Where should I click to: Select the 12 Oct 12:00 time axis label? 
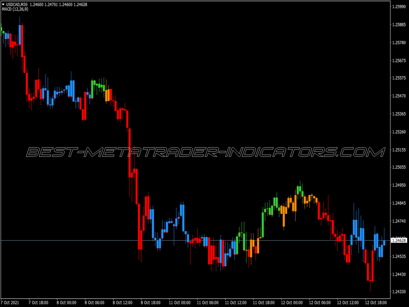[x=348, y=303]
